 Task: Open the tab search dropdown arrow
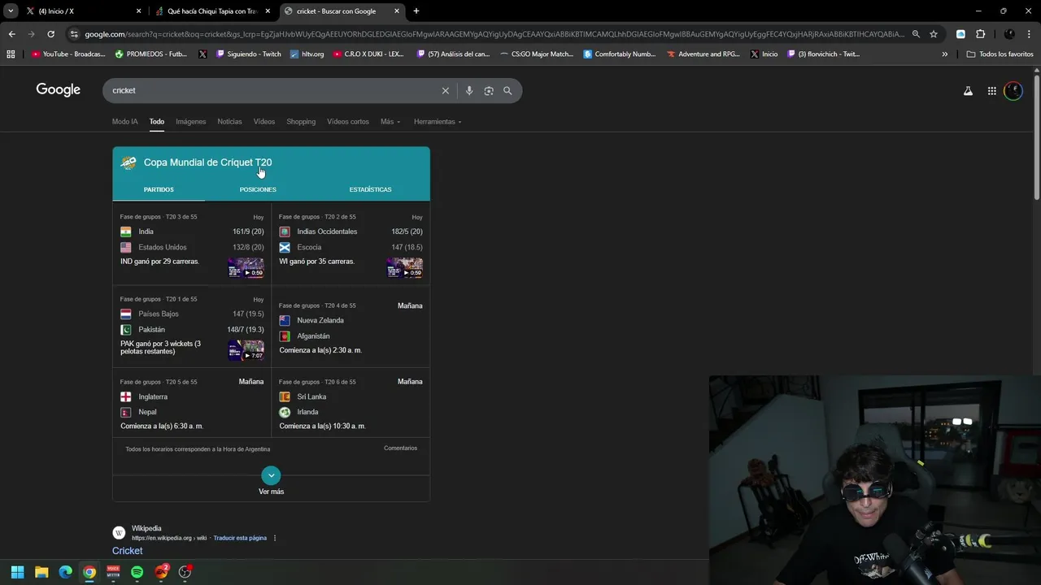point(11,11)
